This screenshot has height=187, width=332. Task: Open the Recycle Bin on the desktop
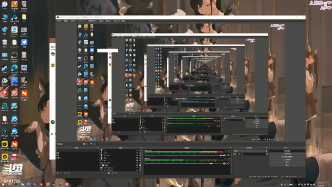point(5,43)
